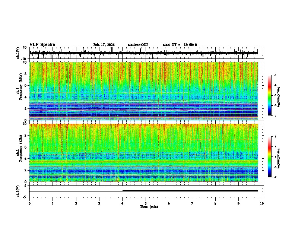295x228 pixels.
Task: Click the "ch.1(V)" axis label
Action: coord(18,53)
